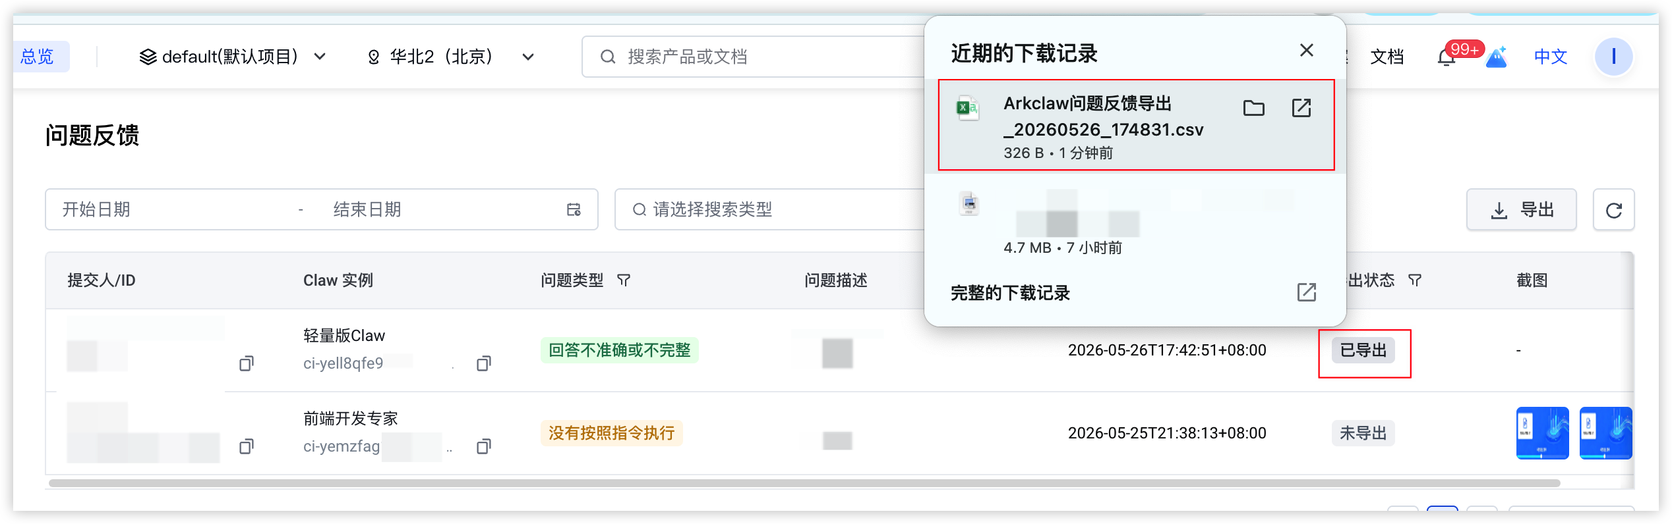The width and height of the screenshot is (1672, 524).
Task: Switch language via 中文 link
Action: pos(1550,57)
